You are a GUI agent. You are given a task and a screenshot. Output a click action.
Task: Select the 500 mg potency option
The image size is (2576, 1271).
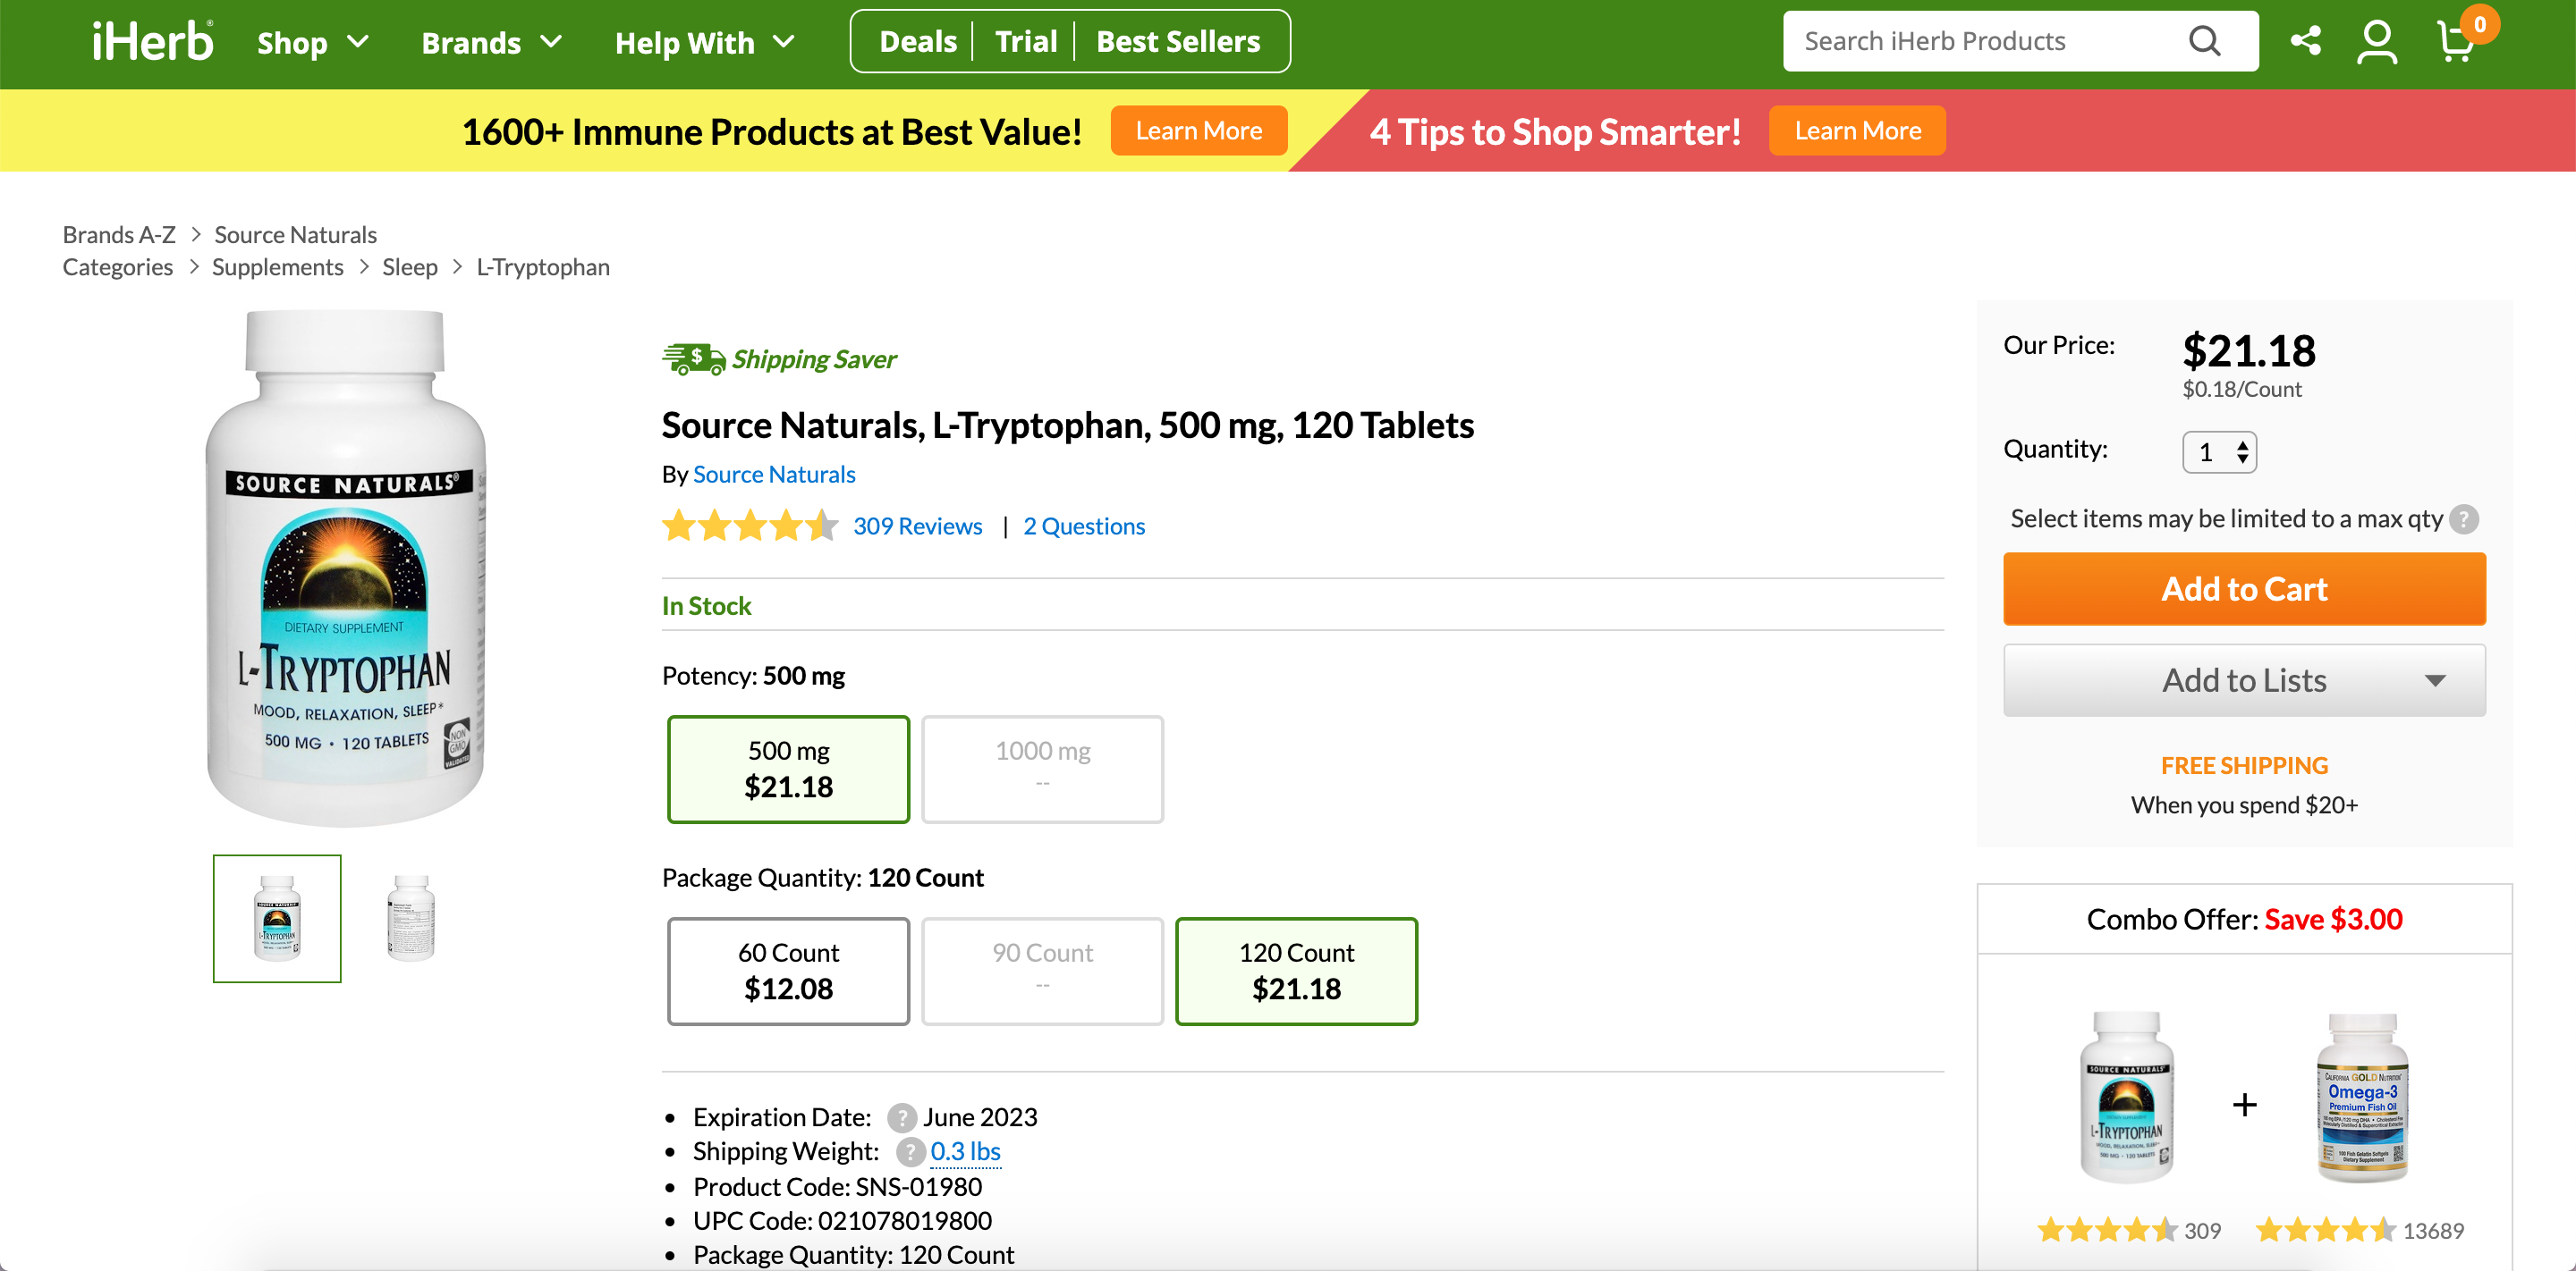coord(788,770)
